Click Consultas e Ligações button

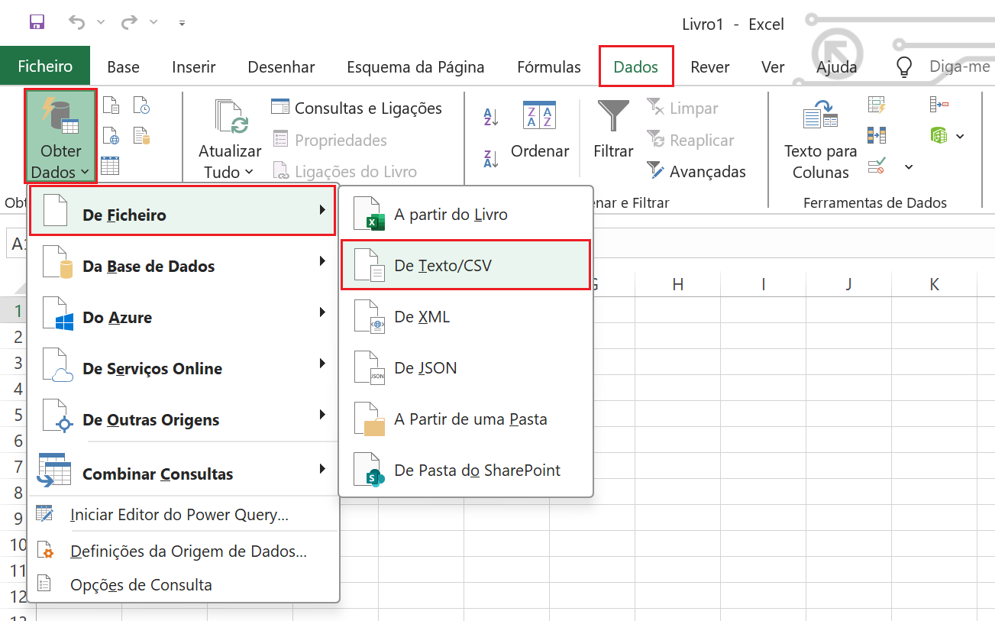click(357, 108)
